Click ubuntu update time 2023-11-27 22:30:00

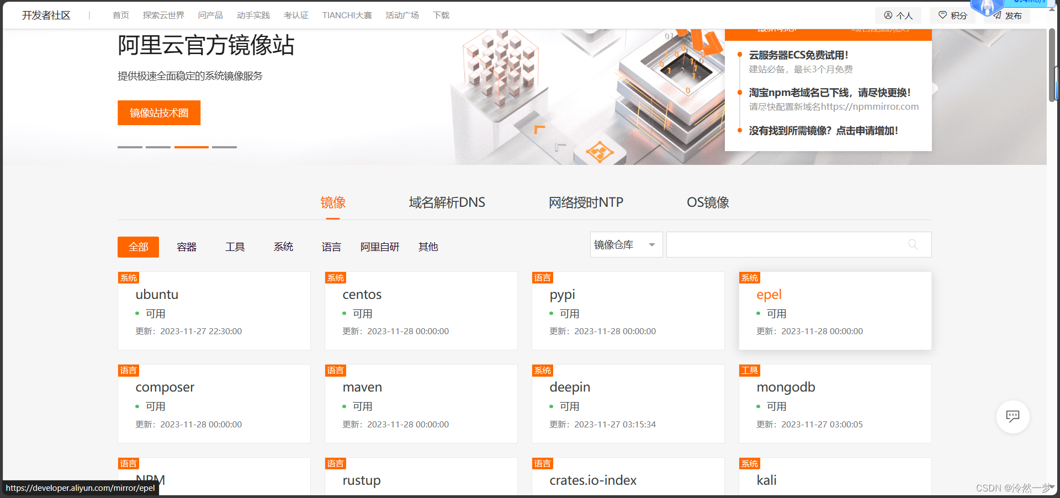201,331
